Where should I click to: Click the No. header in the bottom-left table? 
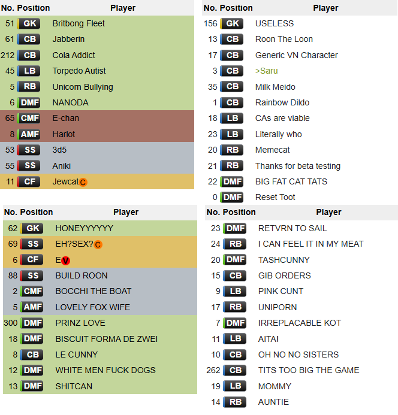(10, 212)
